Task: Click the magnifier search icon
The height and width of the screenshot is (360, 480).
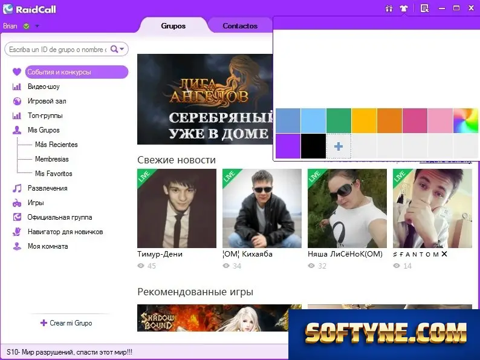Action: [114, 49]
